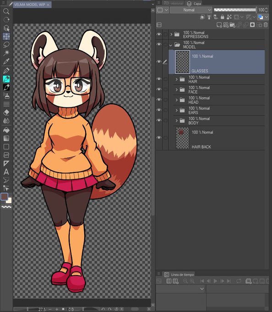Viewport: 272px width, 312px height.
Task: Select the Línea de tiempo tab
Action: (x=179, y=274)
